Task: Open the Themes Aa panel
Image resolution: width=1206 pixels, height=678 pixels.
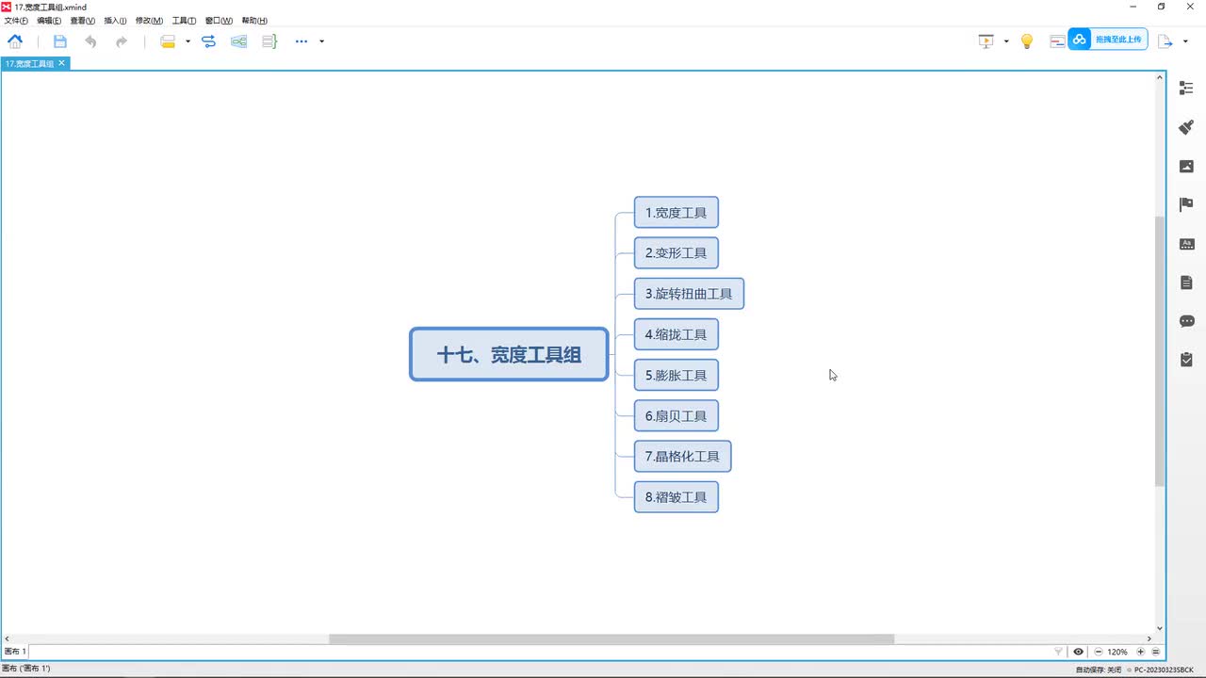Action: 1186,244
